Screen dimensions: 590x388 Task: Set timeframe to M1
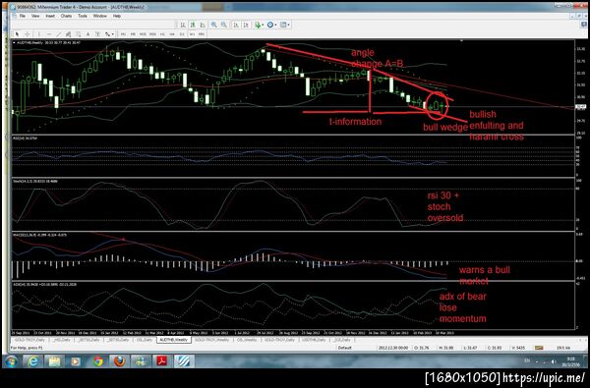tap(123, 34)
